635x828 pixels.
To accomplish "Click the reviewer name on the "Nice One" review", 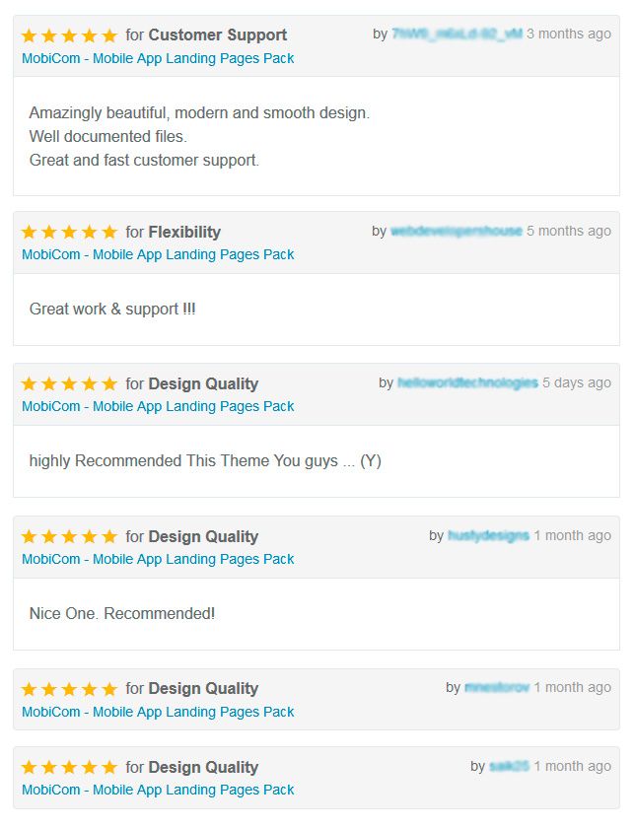I will (488, 535).
